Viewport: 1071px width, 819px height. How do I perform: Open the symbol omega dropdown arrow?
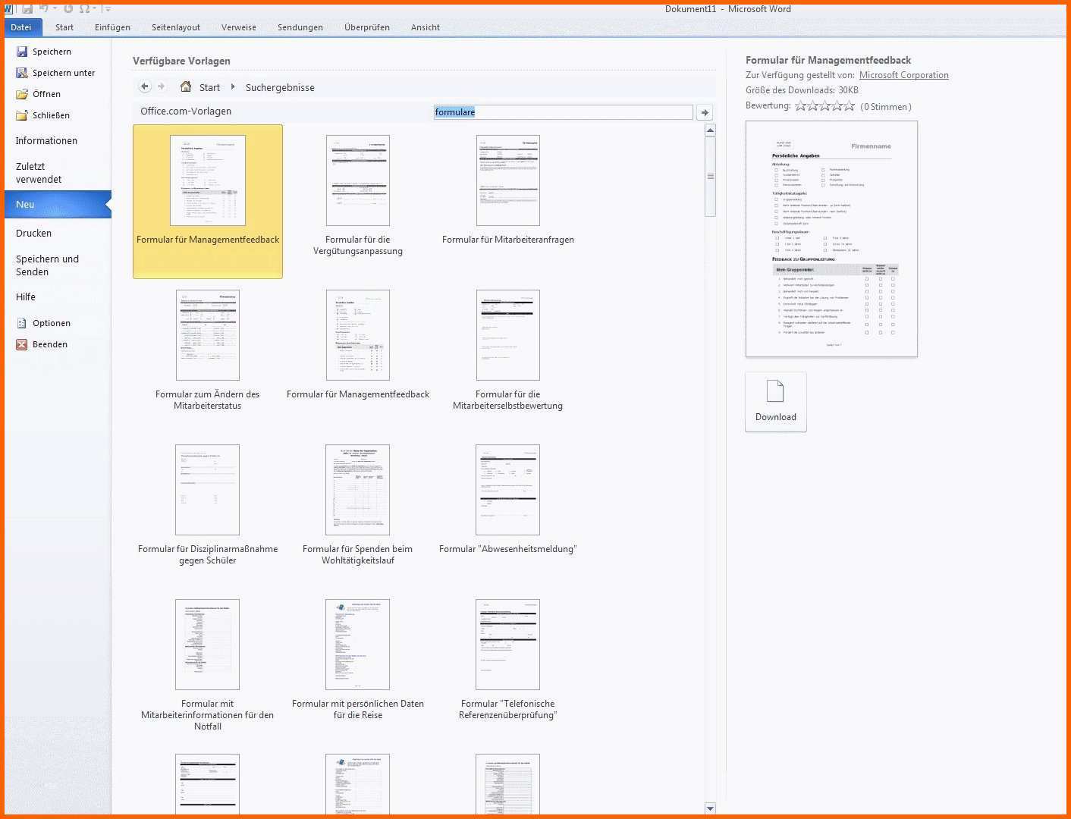95,9
